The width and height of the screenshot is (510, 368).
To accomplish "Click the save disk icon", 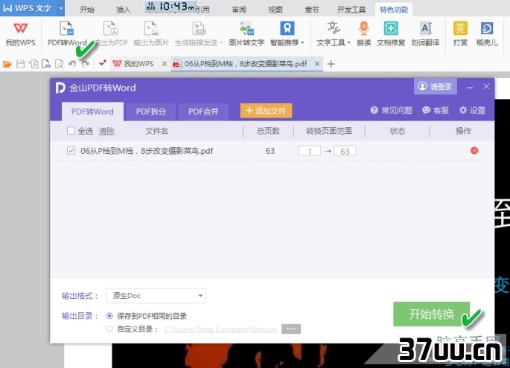I will point(21,64).
